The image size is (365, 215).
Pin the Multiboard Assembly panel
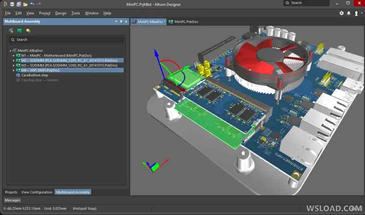(121, 21)
